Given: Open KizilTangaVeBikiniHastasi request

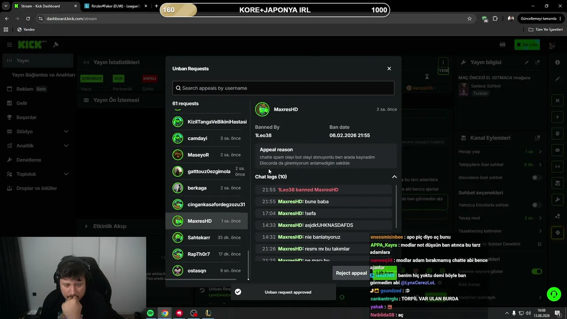Looking at the screenshot, I should point(206,122).
